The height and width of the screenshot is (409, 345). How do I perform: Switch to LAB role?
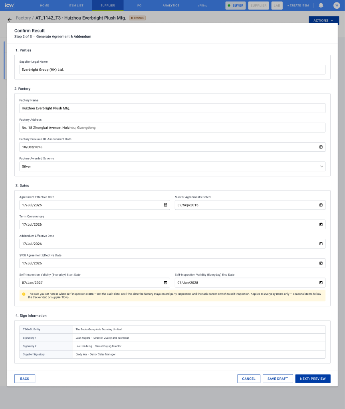277,6
